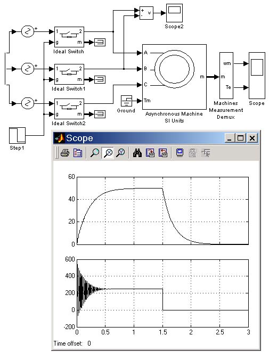Image resolution: width=269 pixels, height=352 pixels.
Task: Toggle the Floating scope icon
Action: coord(180,153)
